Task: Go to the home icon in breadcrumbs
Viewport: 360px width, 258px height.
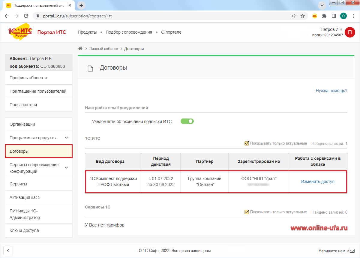Action: point(80,49)
